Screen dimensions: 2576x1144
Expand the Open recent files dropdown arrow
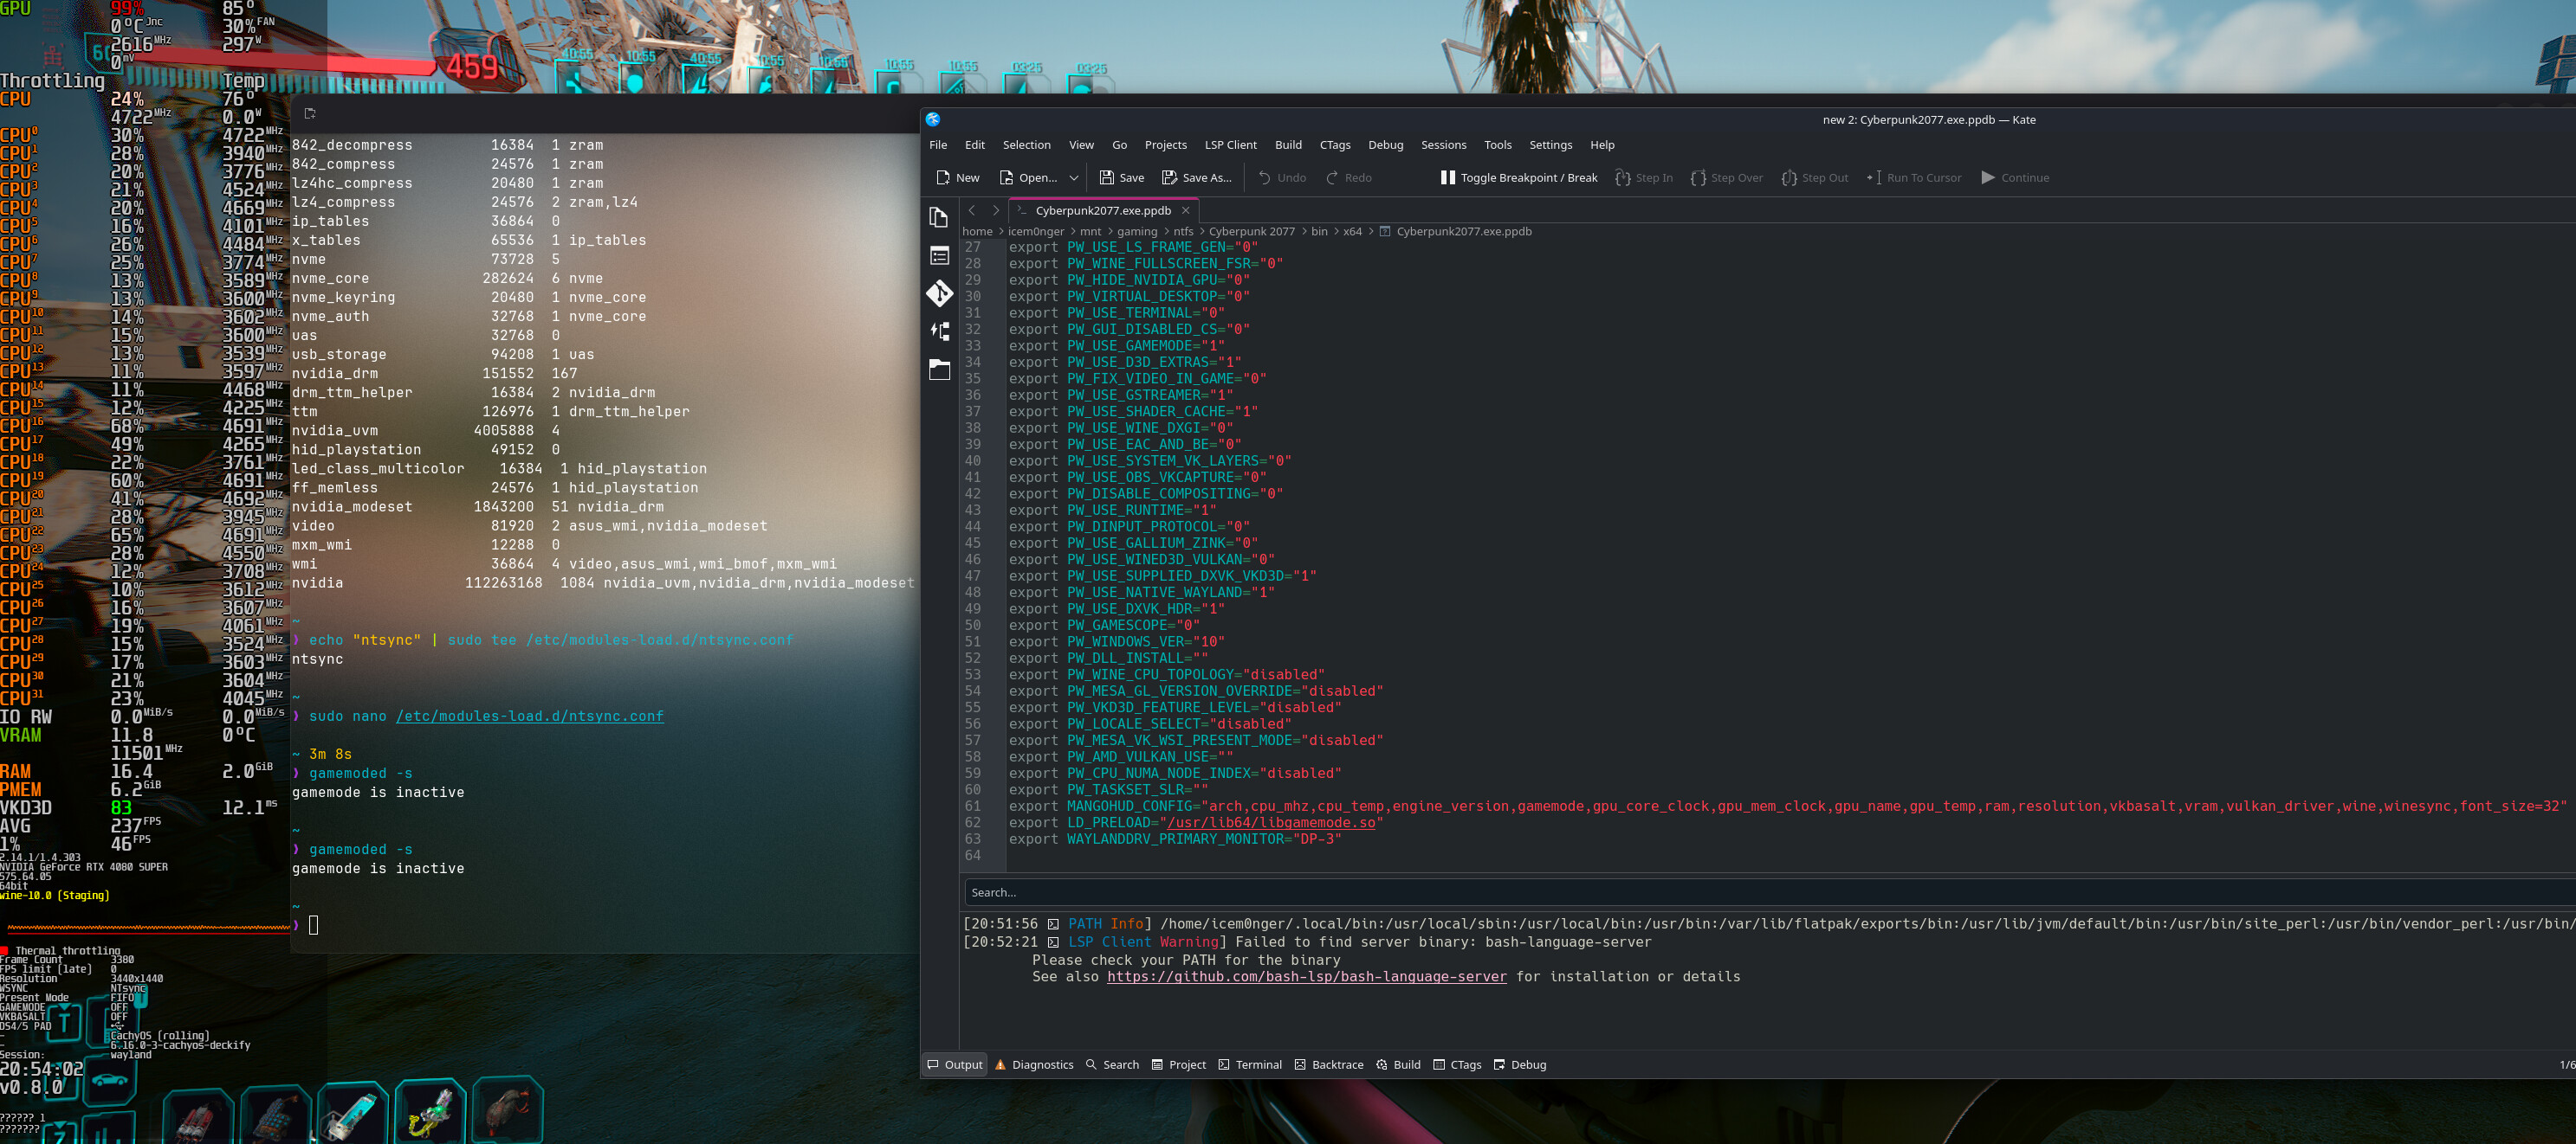[1073, 178]
